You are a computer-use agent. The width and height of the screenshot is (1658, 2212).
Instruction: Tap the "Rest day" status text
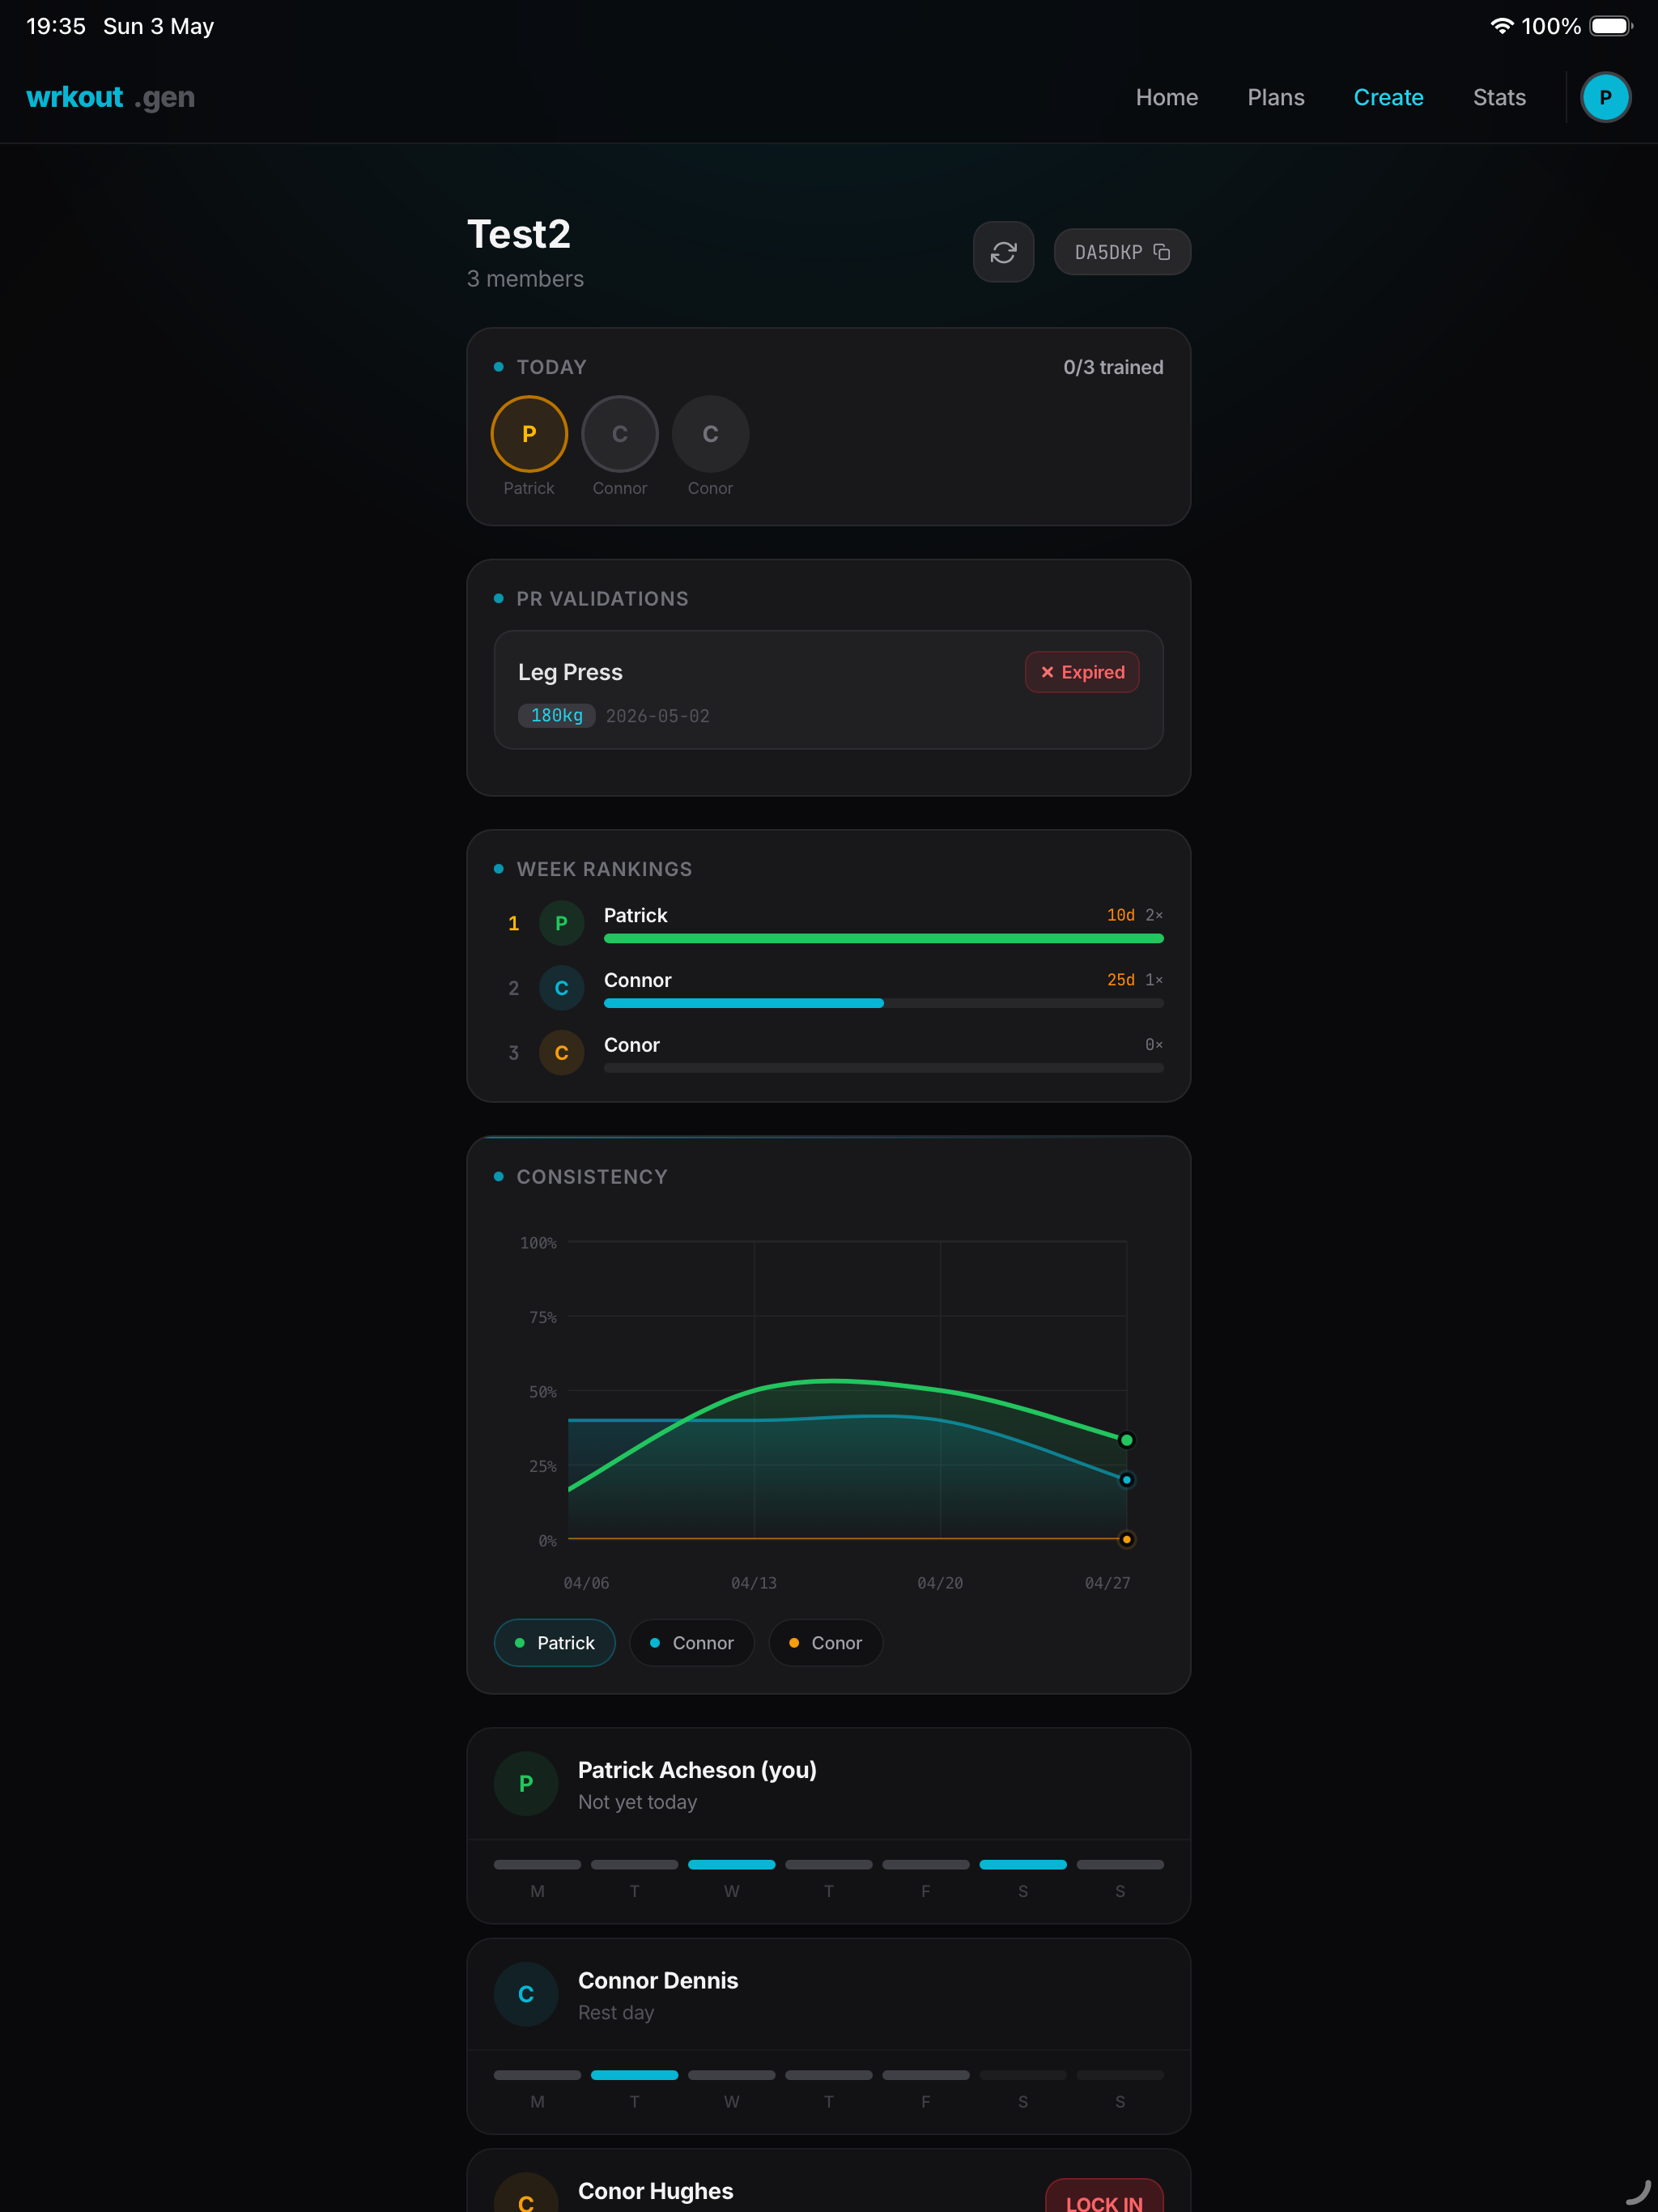pos(616,2013)
